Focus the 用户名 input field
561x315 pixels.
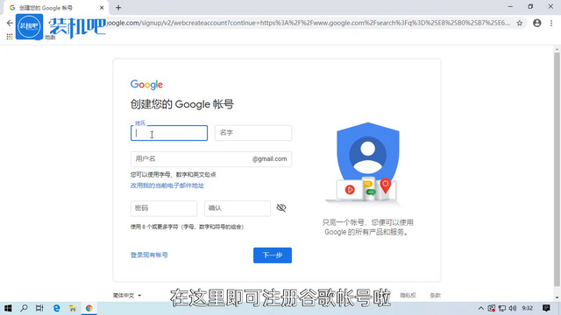point(211,159)
